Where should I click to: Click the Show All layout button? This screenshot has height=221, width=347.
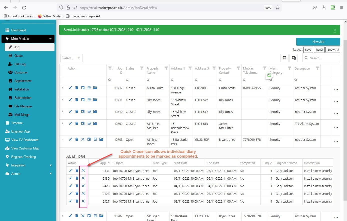coord(333,50)
